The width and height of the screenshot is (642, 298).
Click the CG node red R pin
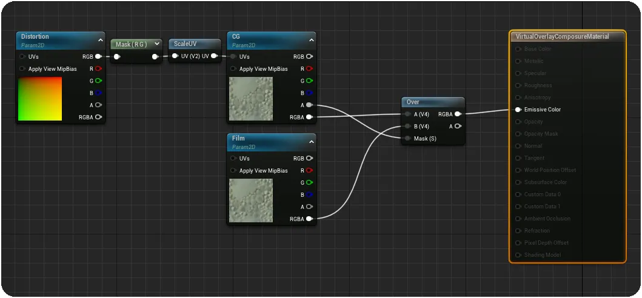pos(310,69)
